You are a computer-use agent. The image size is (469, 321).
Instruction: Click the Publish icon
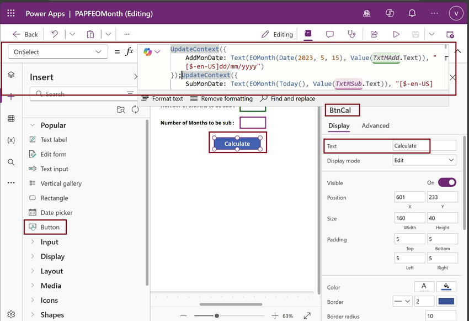(450, 34)
